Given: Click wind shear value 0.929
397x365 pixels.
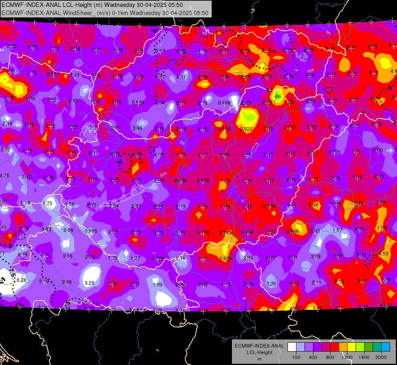Looking at the screenshot, I should [x=225, y=259].
